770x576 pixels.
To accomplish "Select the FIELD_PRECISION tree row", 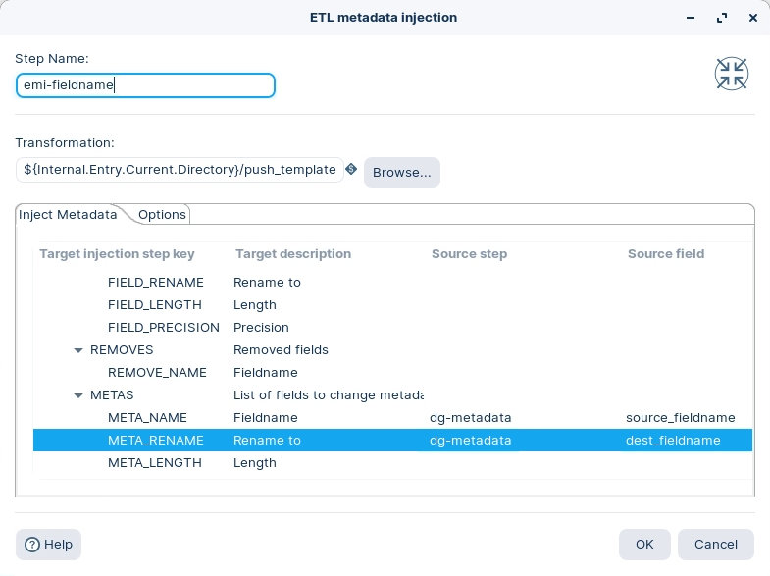I will pyautogui.click(x=163, y=328).
